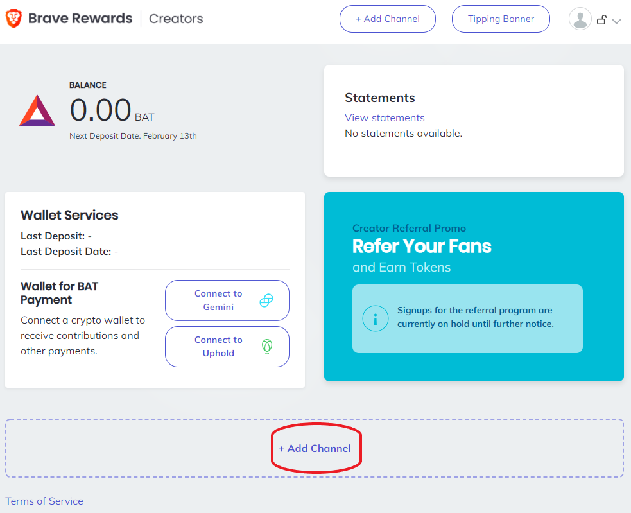Image resolution: width=631 pixels, height=513 pixels.
Task: Expand the account menu chevron
Action: pos(617,21)
